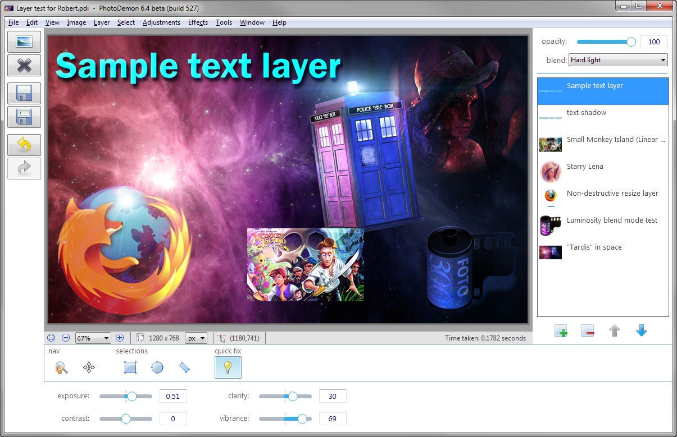
Task: Click the clarity slider
Action: 285,396
